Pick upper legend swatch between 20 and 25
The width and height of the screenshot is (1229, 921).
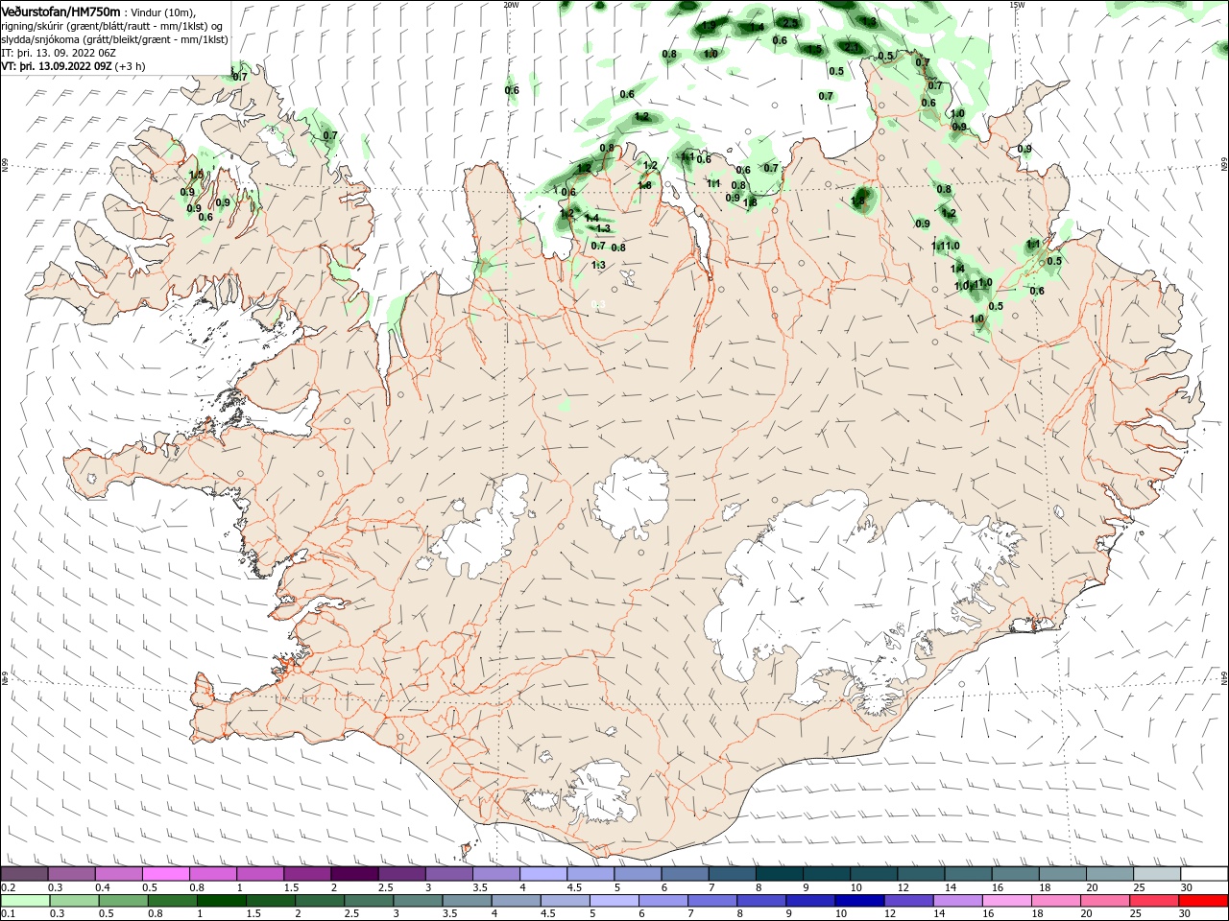(1110, 874)
